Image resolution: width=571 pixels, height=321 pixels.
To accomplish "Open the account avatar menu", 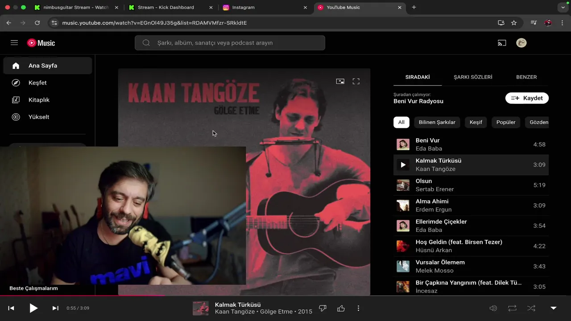I will click(521, 43).
